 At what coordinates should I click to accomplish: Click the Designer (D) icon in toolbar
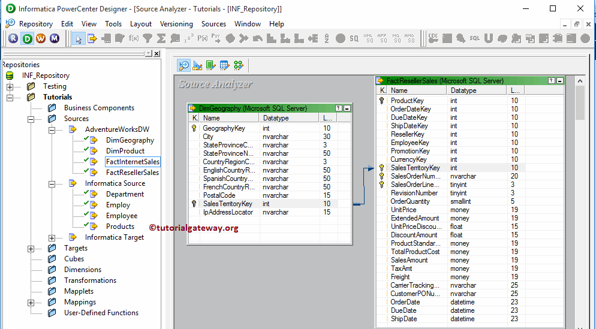(x=27, y=38)
